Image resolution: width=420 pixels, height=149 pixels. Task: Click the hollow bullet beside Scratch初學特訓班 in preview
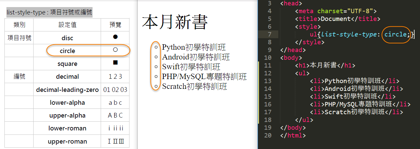[x=156, y=86]
